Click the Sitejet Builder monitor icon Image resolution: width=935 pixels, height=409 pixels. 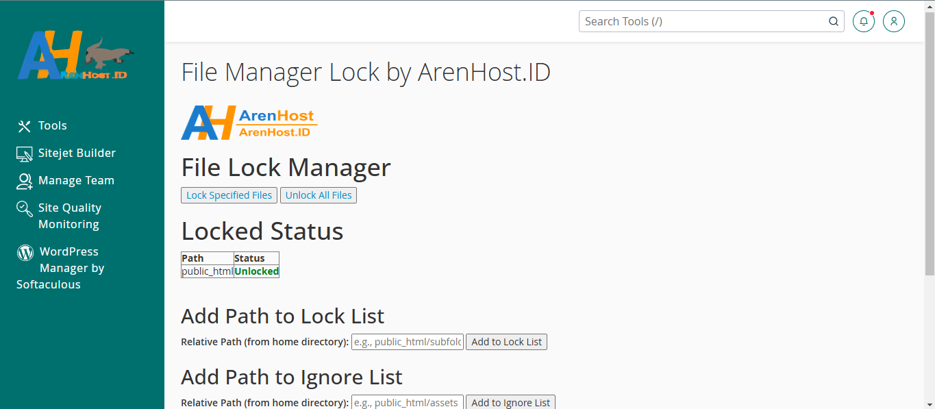(x=25, y=153)
